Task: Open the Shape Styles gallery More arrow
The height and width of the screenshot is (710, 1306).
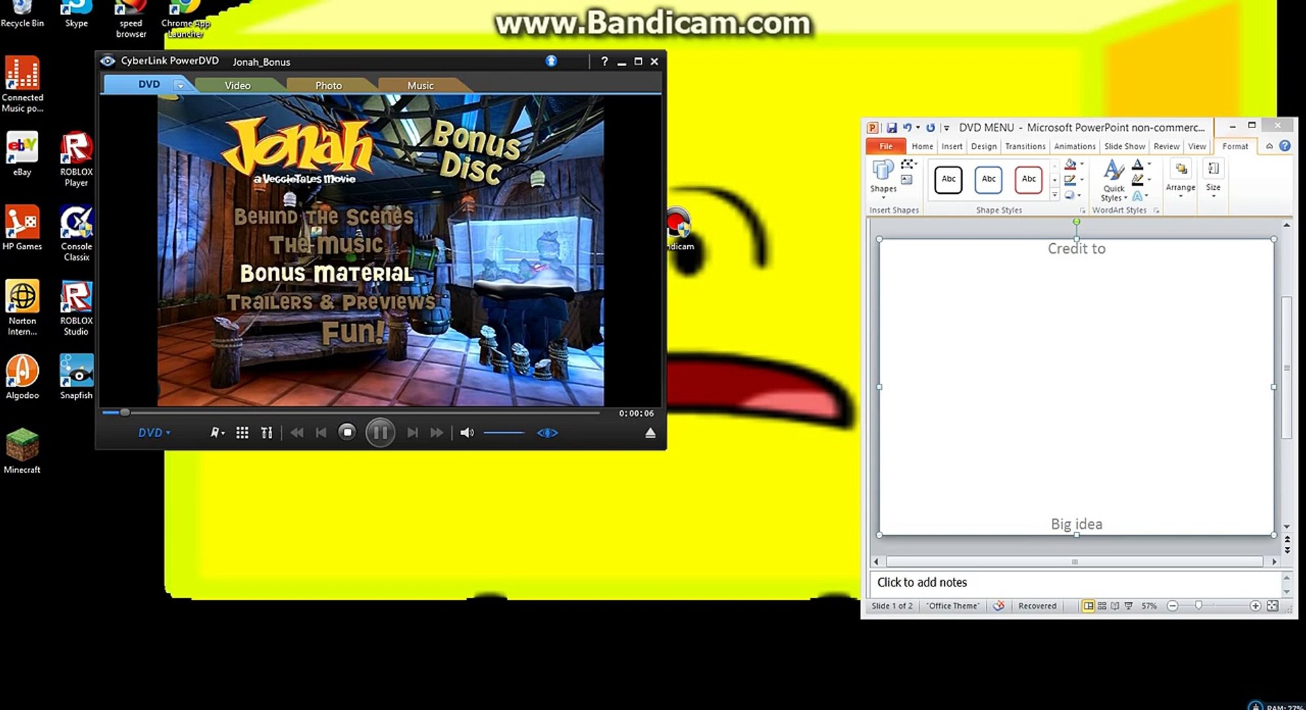Action: [1055, 195]
